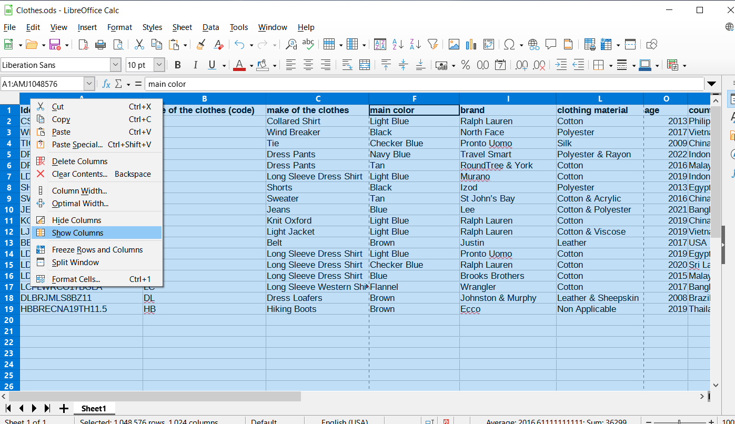The width and height of the screenshot is (735, 424).
Task: Insert an image using the toolbar
Action: click(x=454, y=45)
